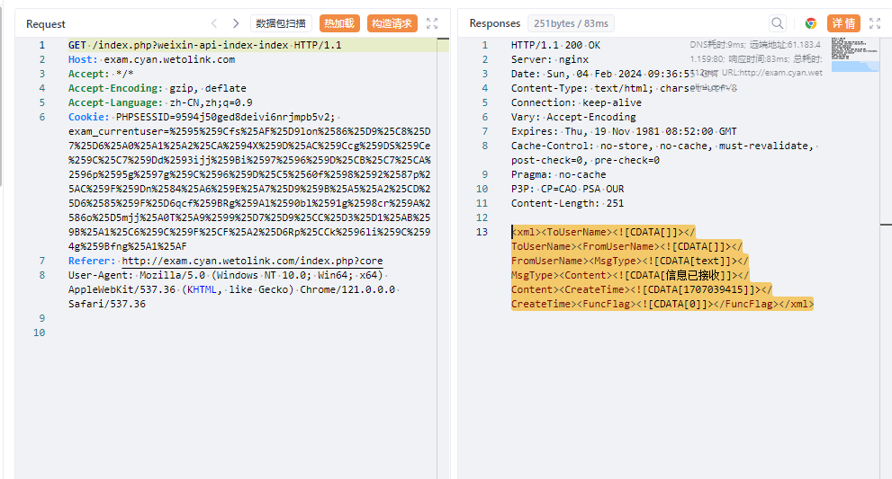The width and height of the screenshot is (892, 479).
Task: Go to next request with right chevron
Action: [236, 23]
